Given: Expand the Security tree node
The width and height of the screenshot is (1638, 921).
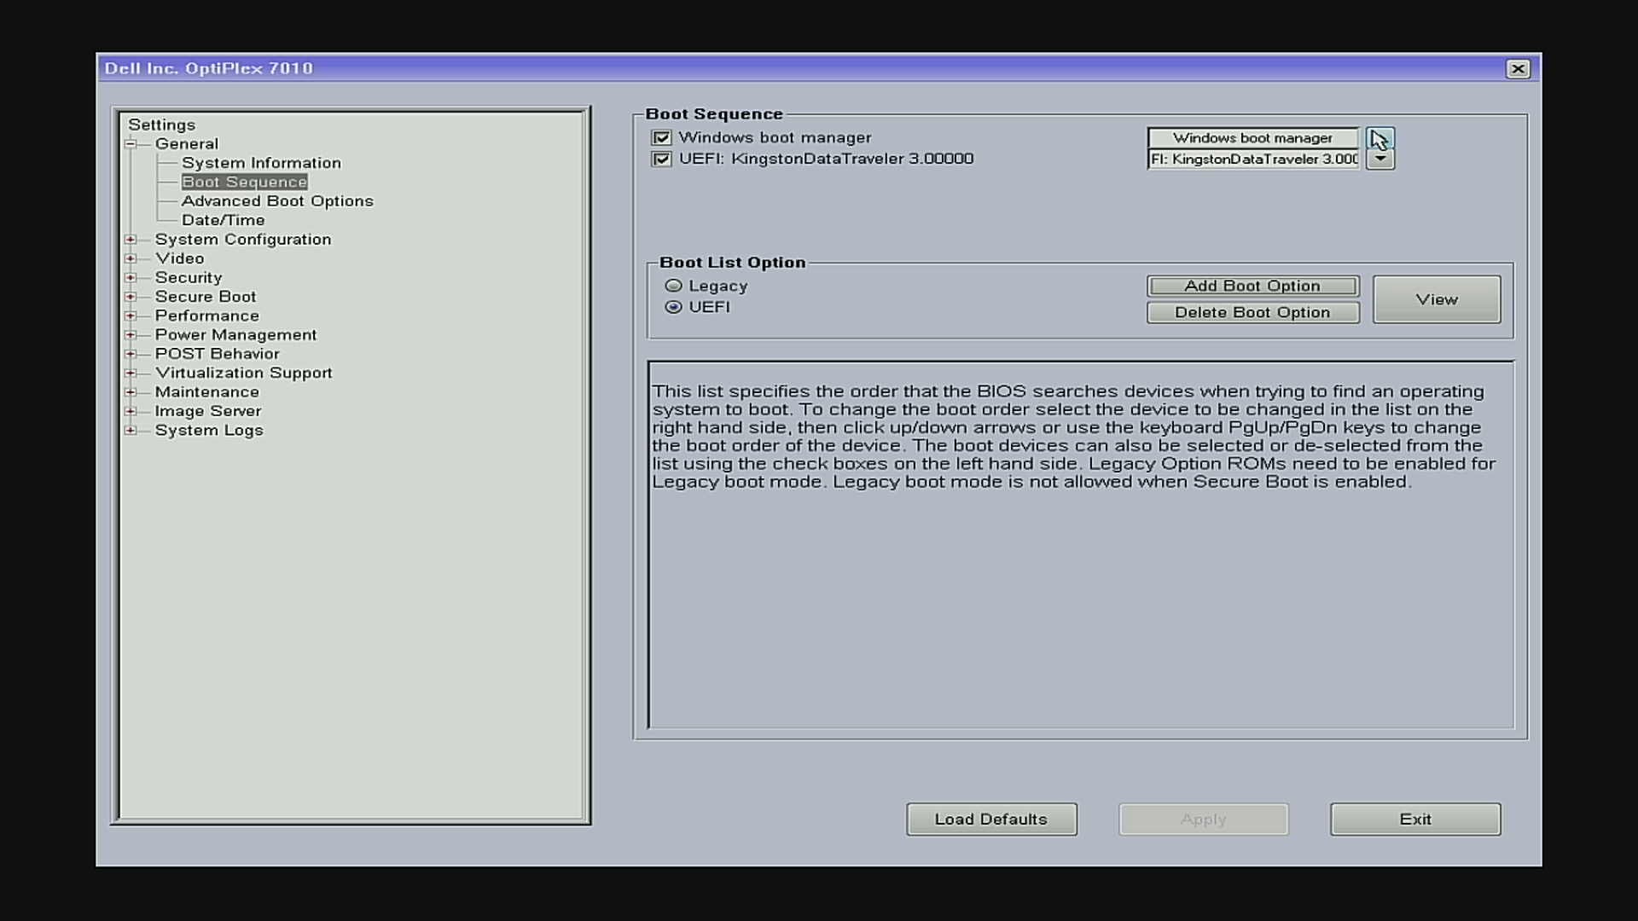Looking at the screenshot, I should click(x=131, y=278).
